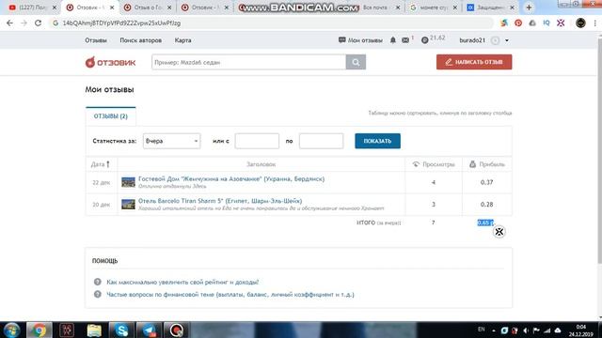This screenshot has height=338, width=602.
Task: Click thumbnail of Гостевой Дом review
Action: (x=128, y=182)
